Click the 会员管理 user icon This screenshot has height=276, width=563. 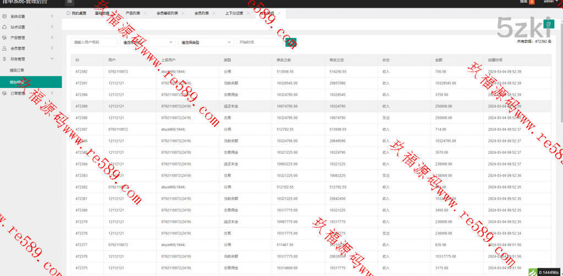coord(4,48)
